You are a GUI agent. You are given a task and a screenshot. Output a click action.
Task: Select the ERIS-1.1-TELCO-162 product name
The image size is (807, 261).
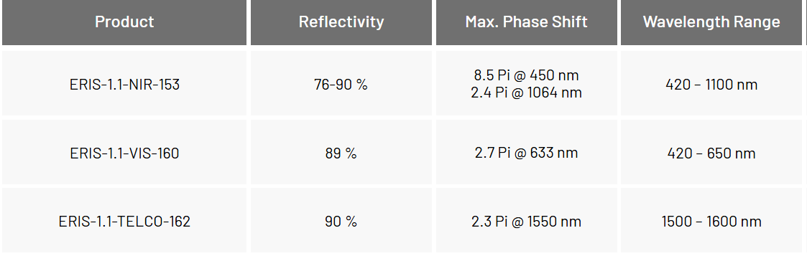pyautogui.click(x=124, y=222)
